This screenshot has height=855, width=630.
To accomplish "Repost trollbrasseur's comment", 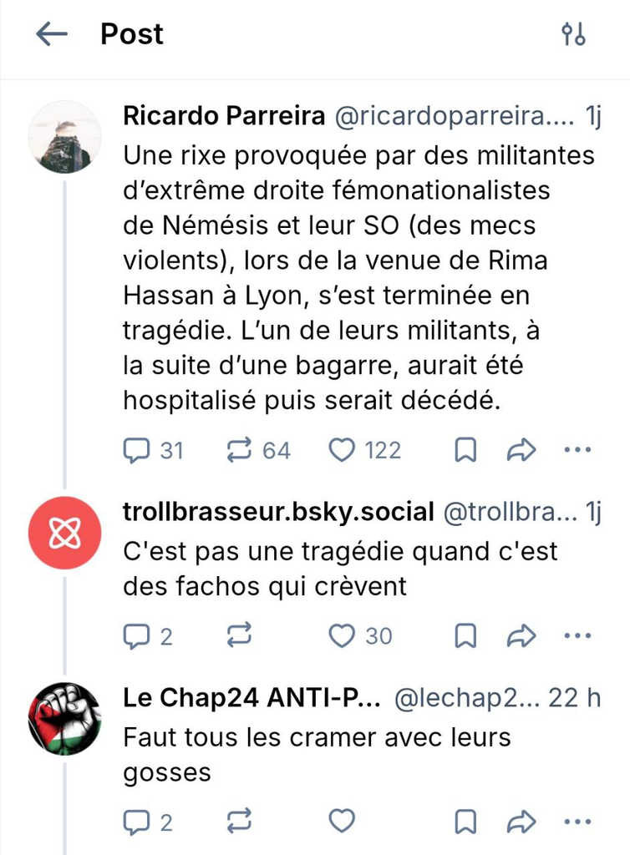I will click(x=240, y=636).
